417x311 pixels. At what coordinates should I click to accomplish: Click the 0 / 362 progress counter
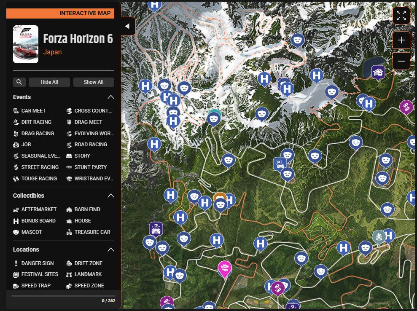pyautogui.click(x=108, y=300)
